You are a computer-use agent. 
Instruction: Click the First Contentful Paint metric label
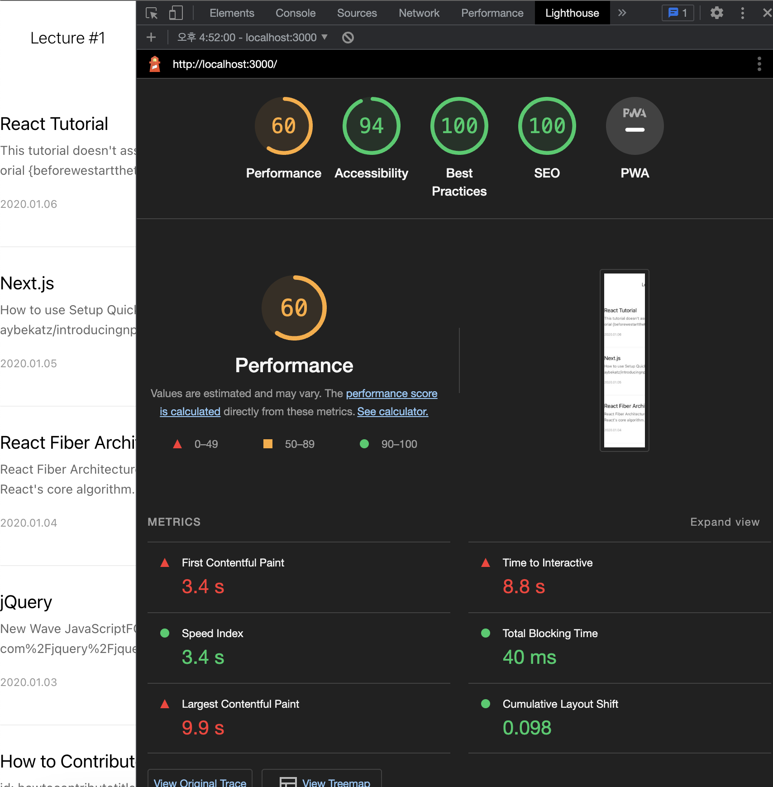click(233, 563)
